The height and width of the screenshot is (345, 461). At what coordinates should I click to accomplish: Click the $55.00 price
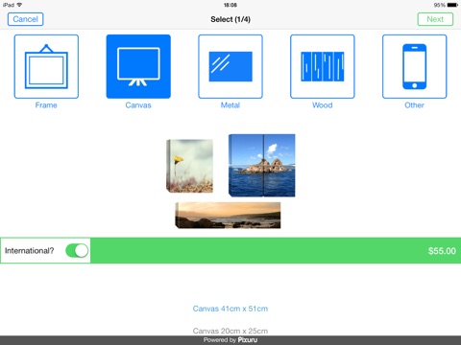(442, 251)
